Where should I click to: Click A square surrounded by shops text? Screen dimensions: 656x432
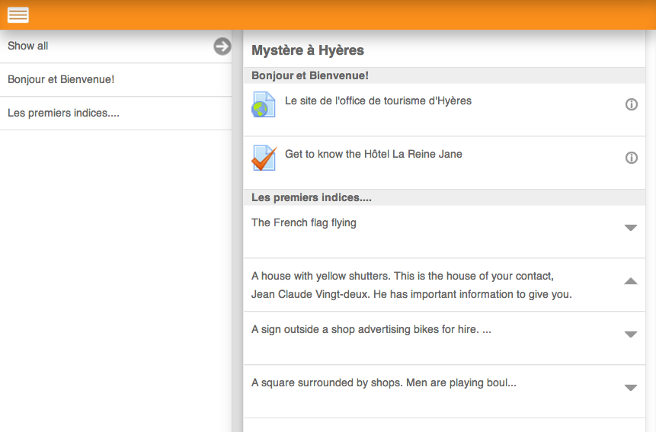[384, 383]
